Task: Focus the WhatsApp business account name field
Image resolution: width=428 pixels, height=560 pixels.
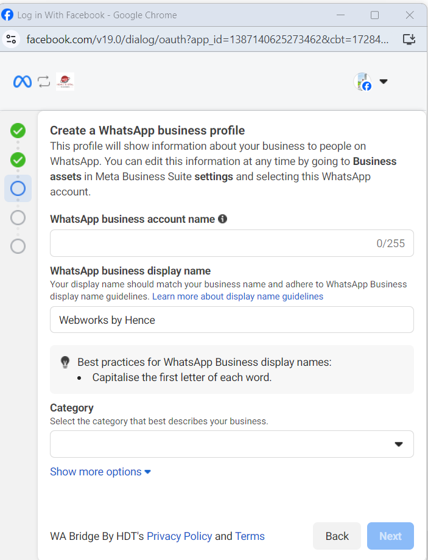Action: tap(232, 243)
